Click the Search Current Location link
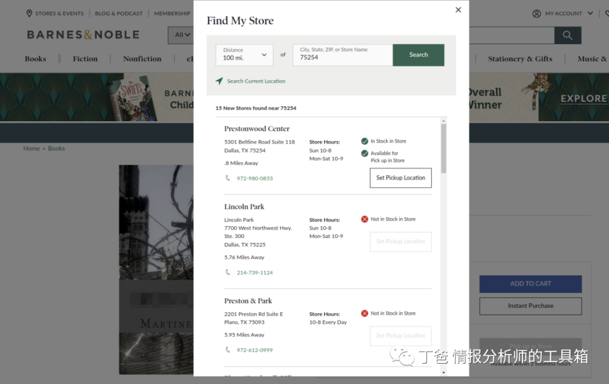609x384 pixels. (256, 81)
